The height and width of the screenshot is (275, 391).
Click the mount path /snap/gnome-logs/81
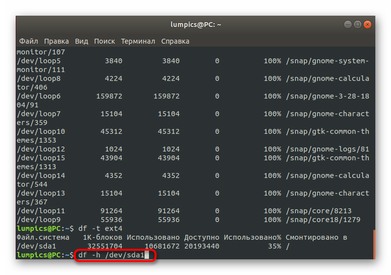327,149
